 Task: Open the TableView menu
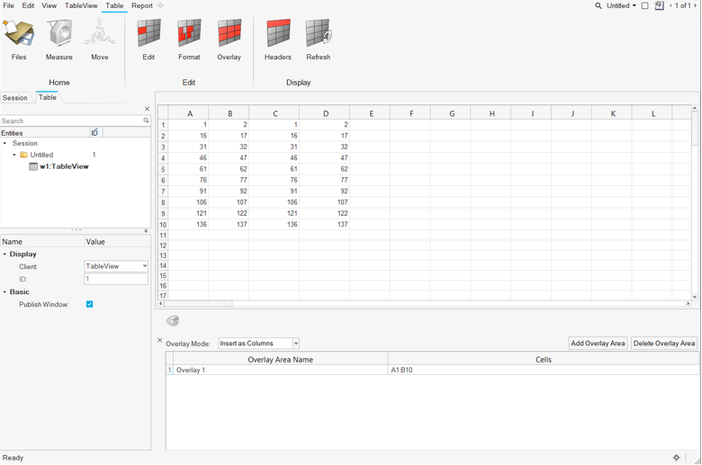81,5
